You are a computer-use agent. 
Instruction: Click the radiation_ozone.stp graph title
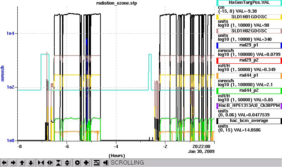pyautogui.click(x=117, y=3)
